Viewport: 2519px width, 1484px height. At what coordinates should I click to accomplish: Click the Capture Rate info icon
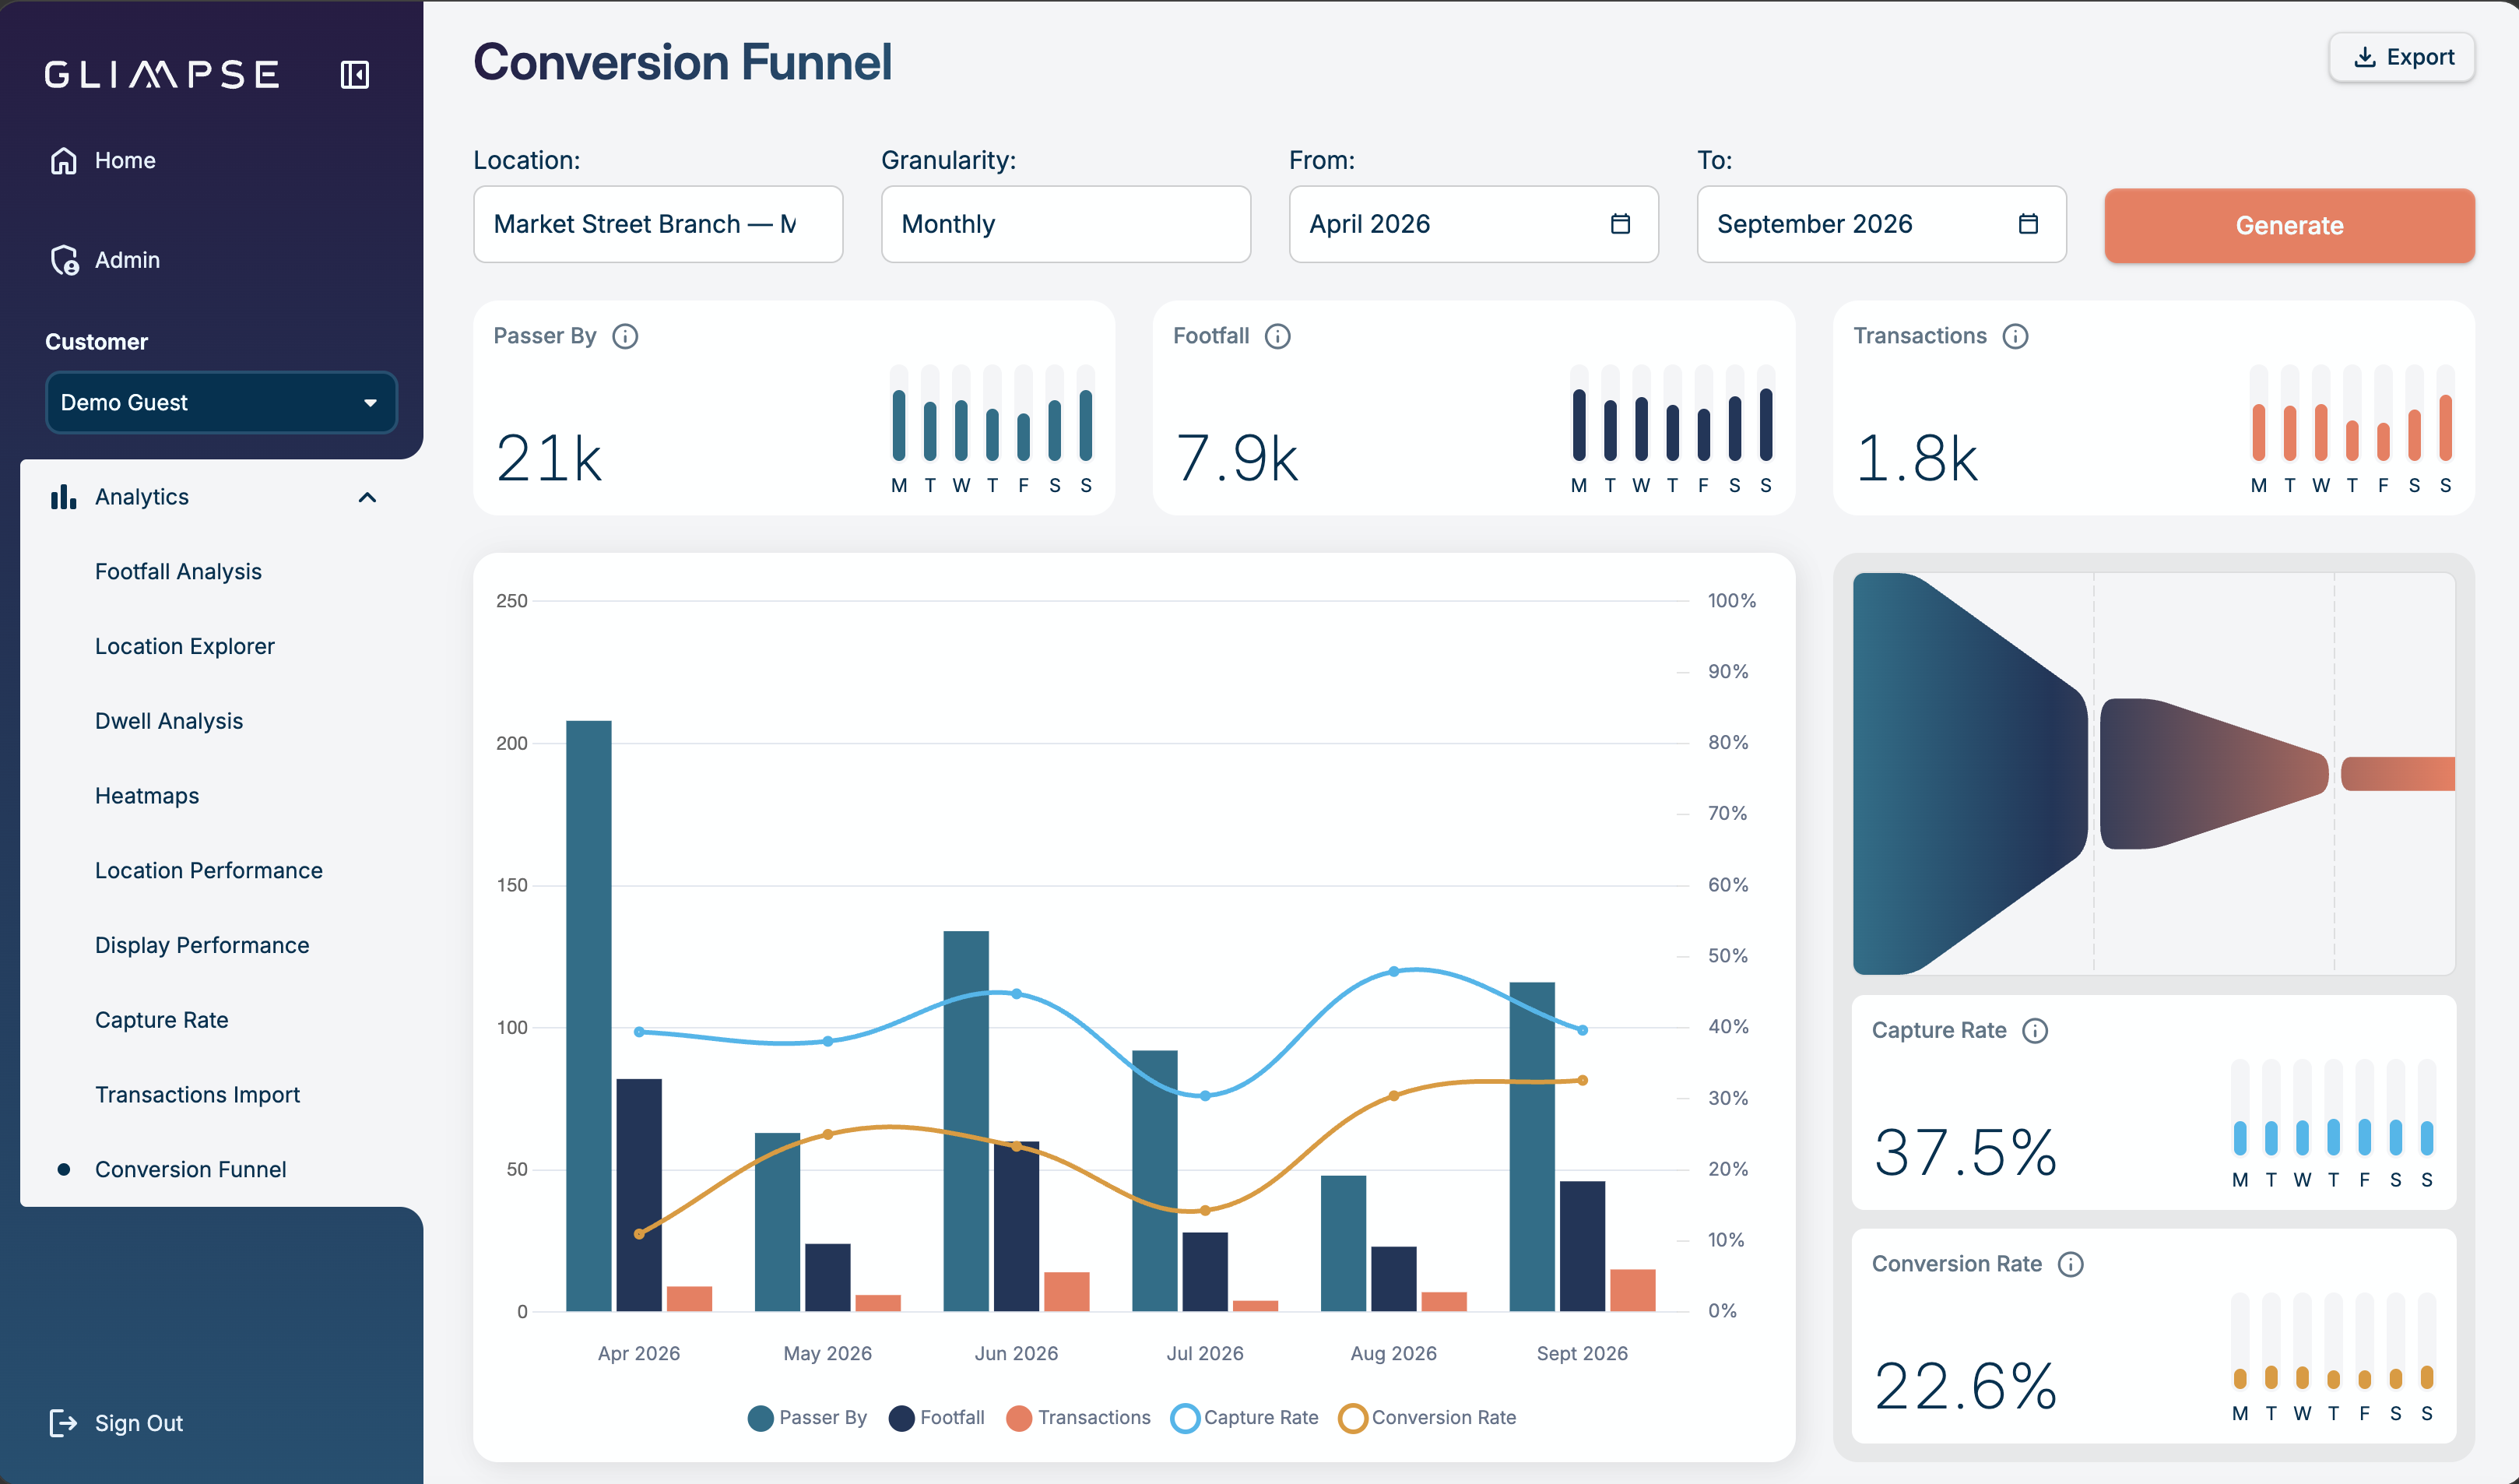coord(2035,1030)
